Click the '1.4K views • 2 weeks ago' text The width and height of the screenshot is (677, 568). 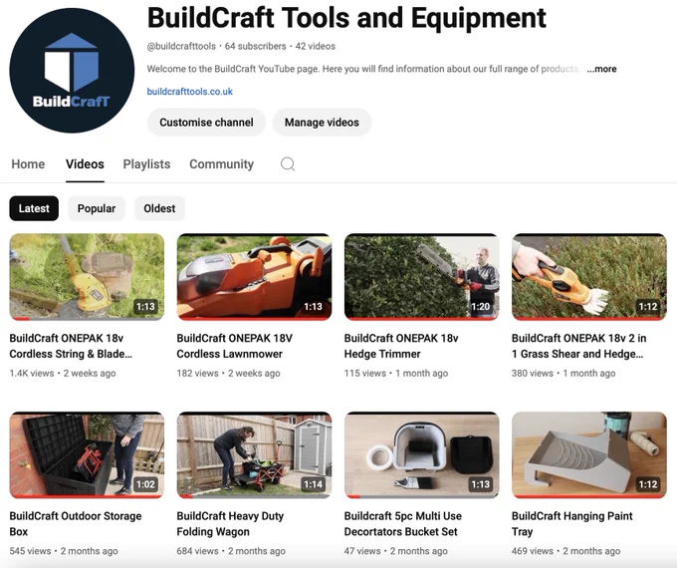click(63, 373)
